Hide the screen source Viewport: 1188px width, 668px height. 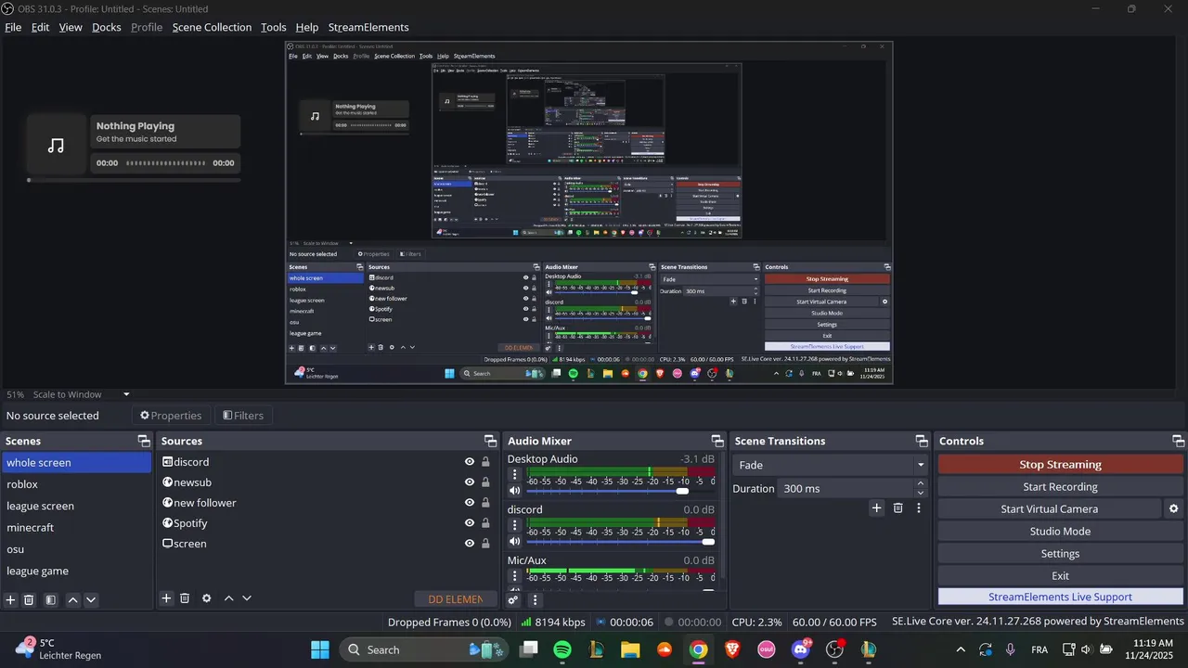[x=470, y=544]
